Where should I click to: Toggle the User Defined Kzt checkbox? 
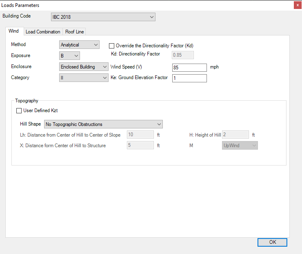[19, 110]
